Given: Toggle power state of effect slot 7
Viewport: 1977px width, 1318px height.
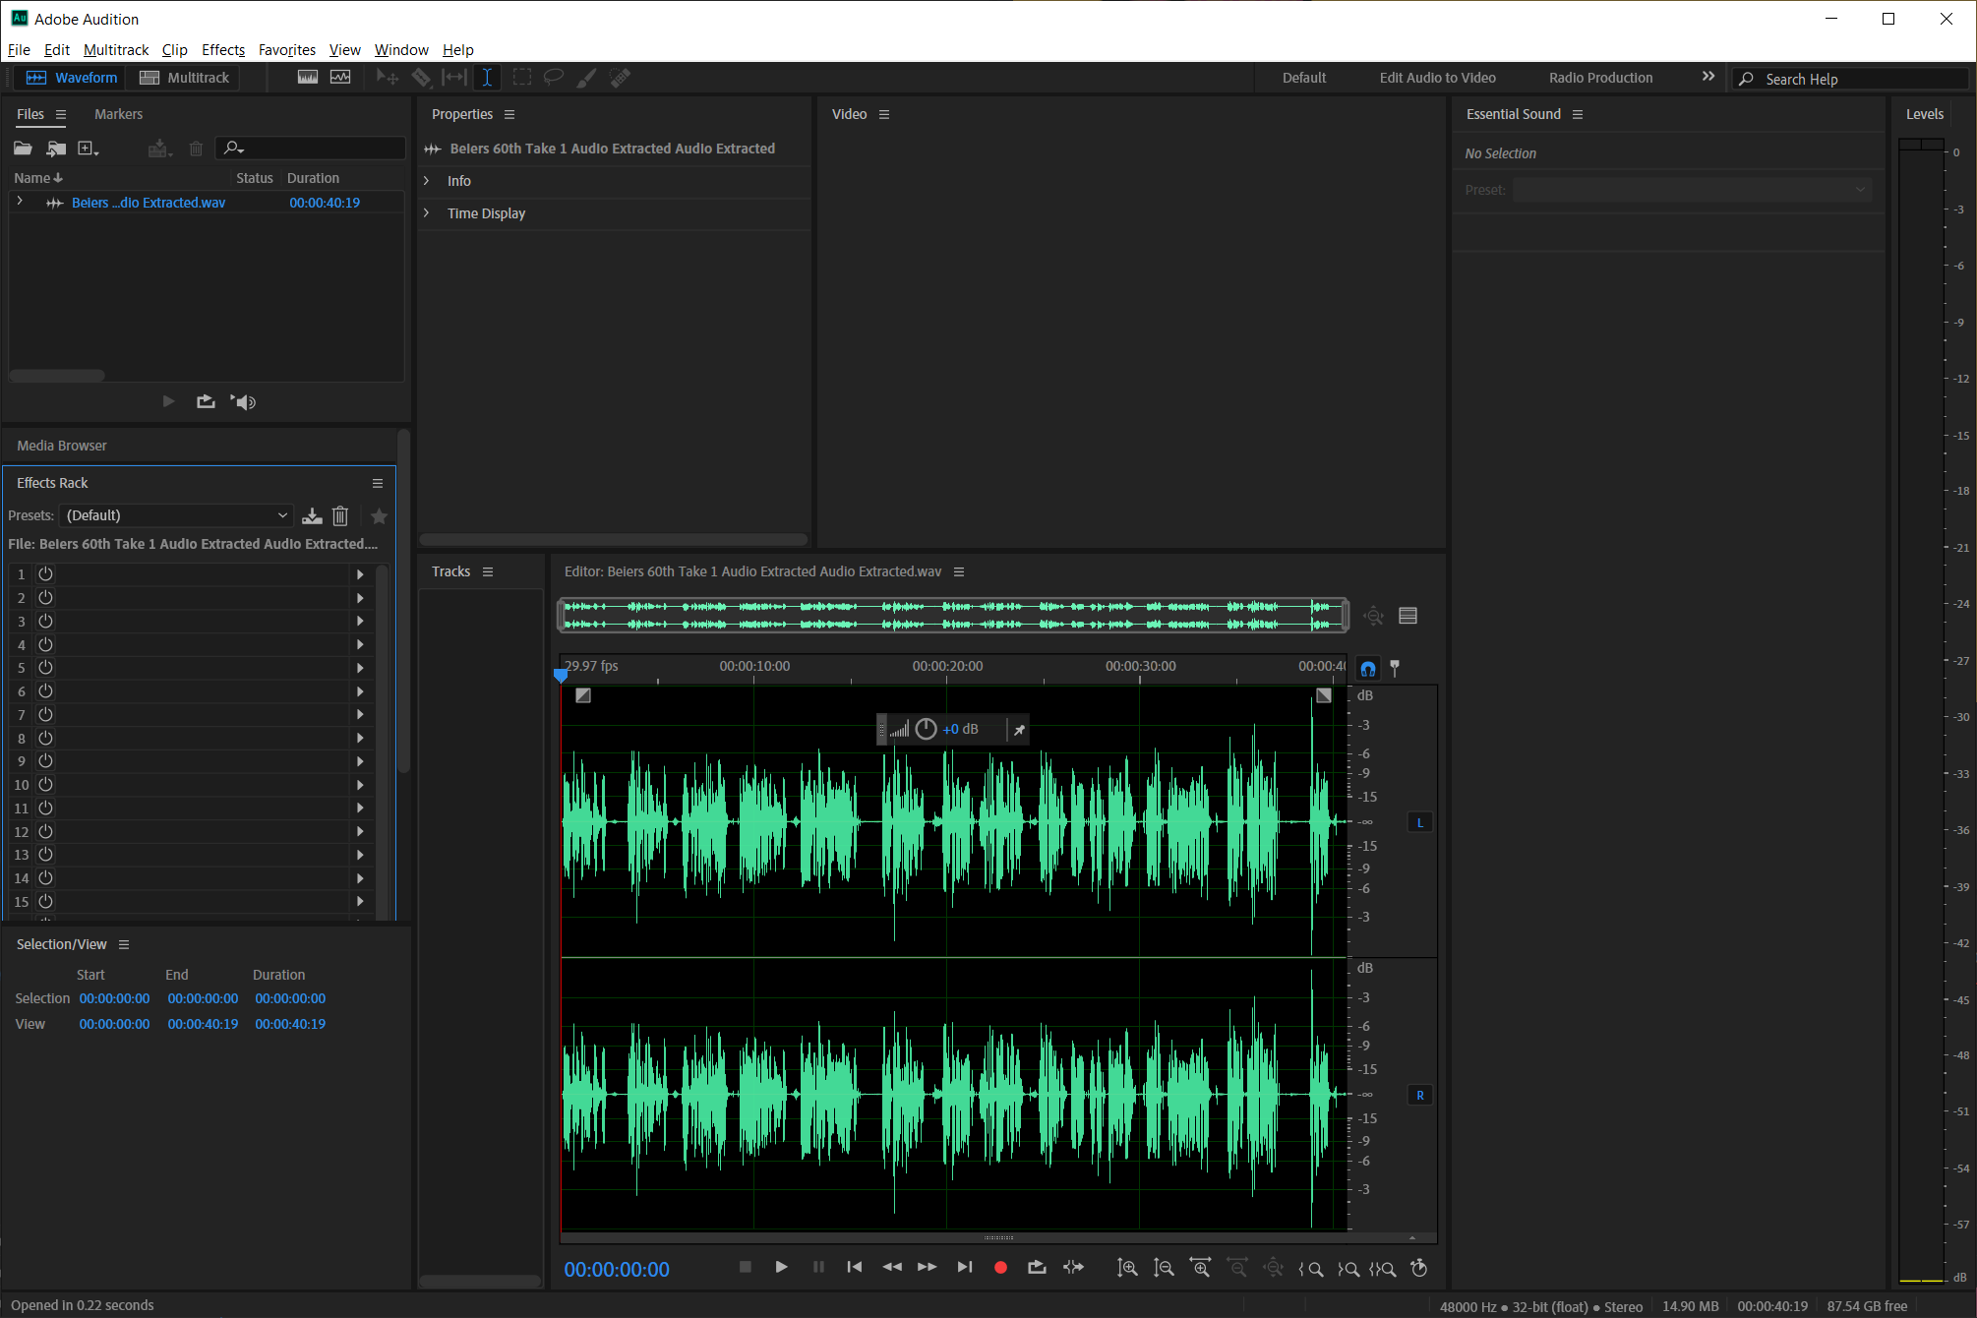Looking at the screenshot, I should click(x=45, y=715).
